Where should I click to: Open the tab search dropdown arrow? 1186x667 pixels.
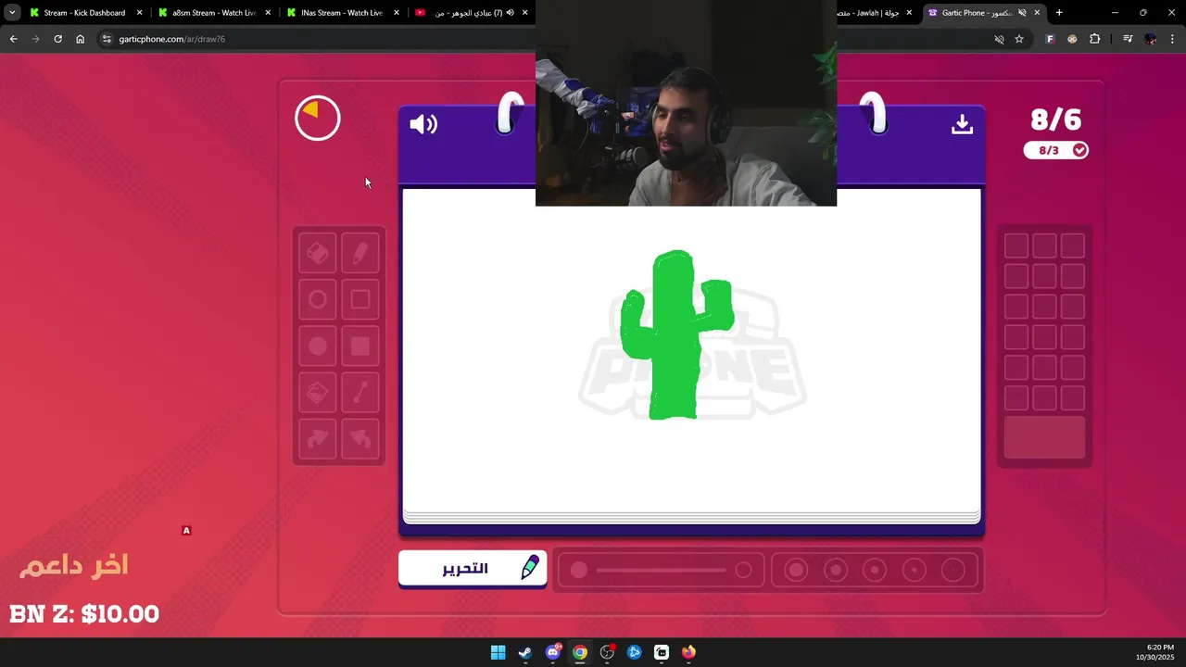coord(12,13)
